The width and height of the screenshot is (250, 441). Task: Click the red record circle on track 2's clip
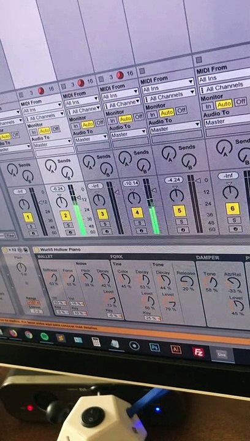pyautogui.click(x=41, y=91)
